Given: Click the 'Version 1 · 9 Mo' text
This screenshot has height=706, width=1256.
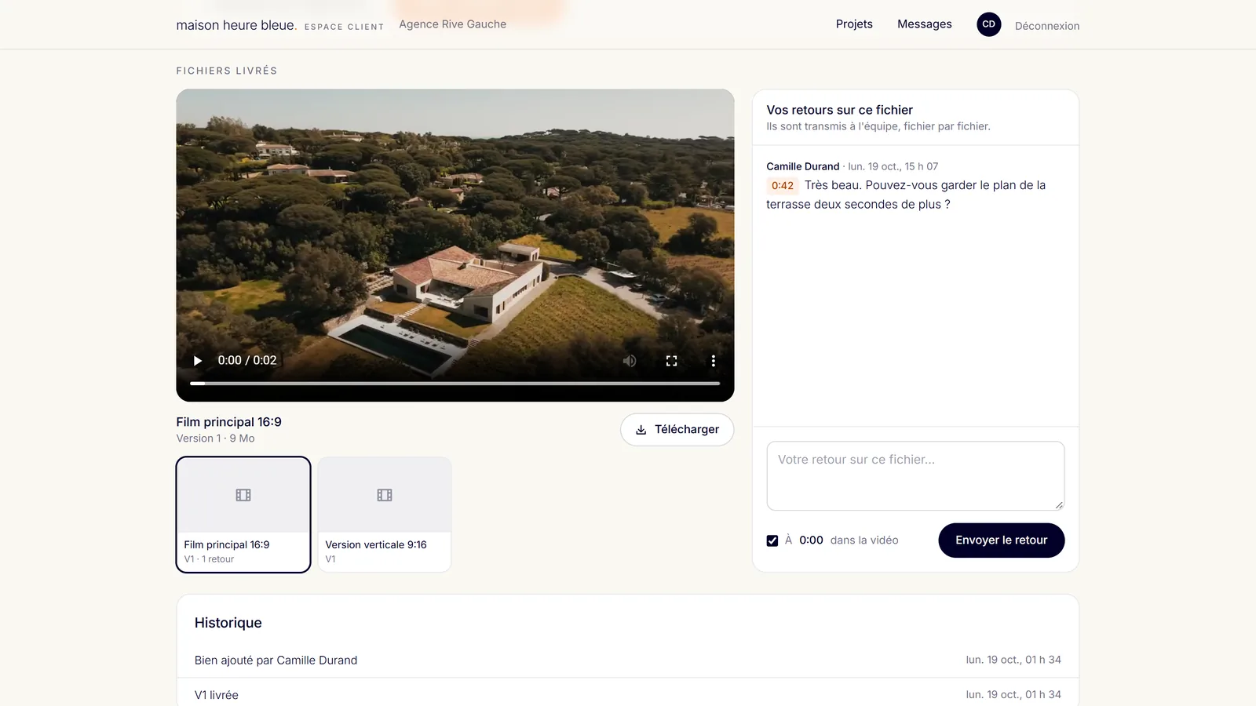Looking at the screenshot, I should pos(215,439).
